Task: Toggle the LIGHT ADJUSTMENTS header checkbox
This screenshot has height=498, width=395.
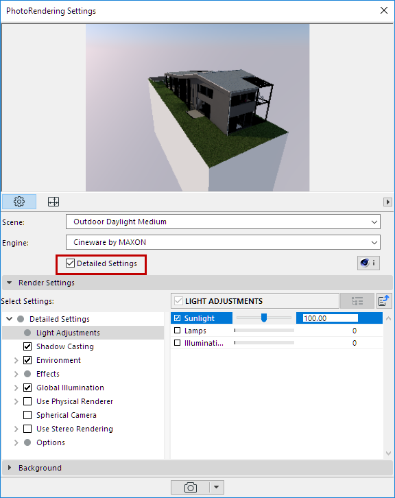Action: (x=178, y=300)
